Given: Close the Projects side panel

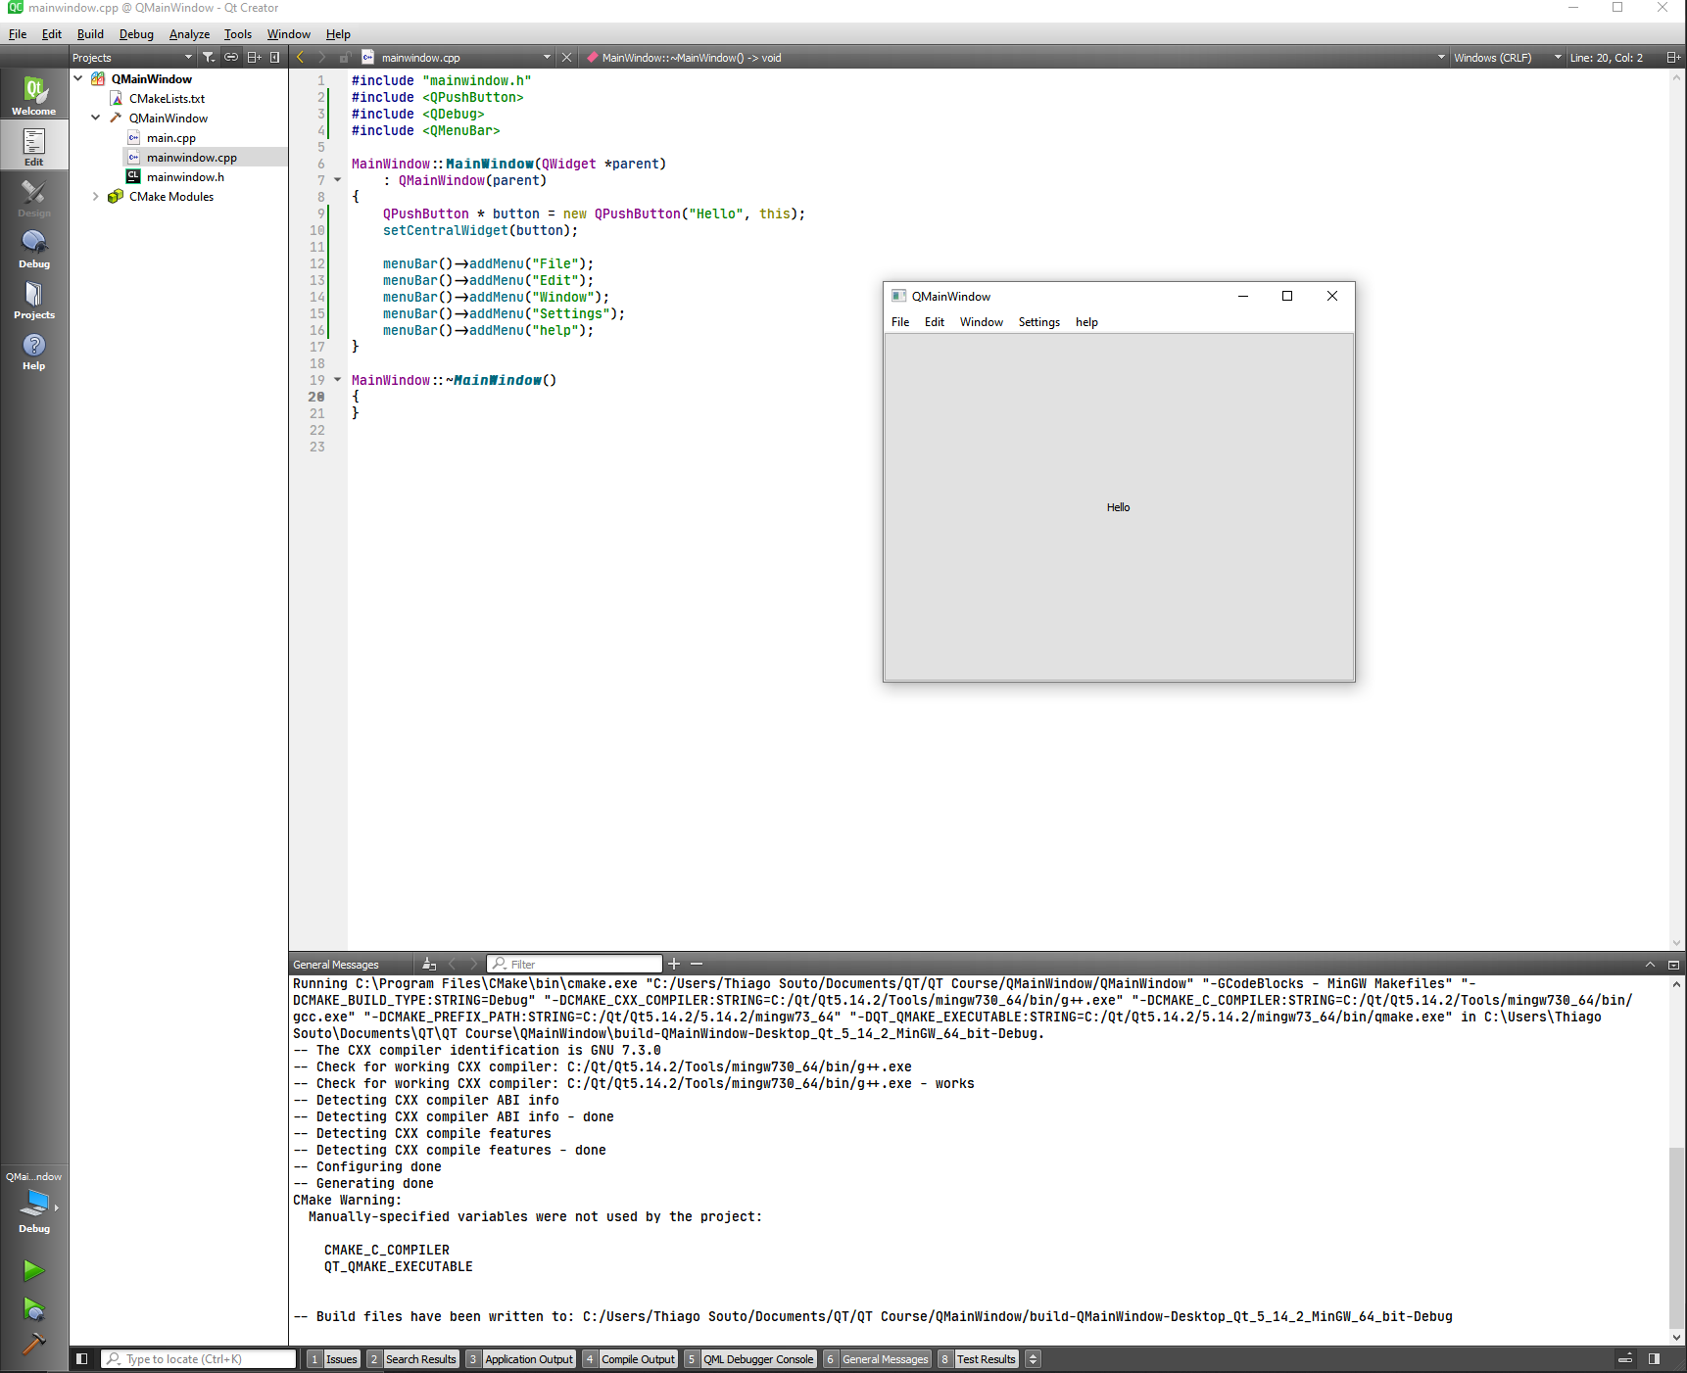Looking at the screenshot, I should (275, 58).
